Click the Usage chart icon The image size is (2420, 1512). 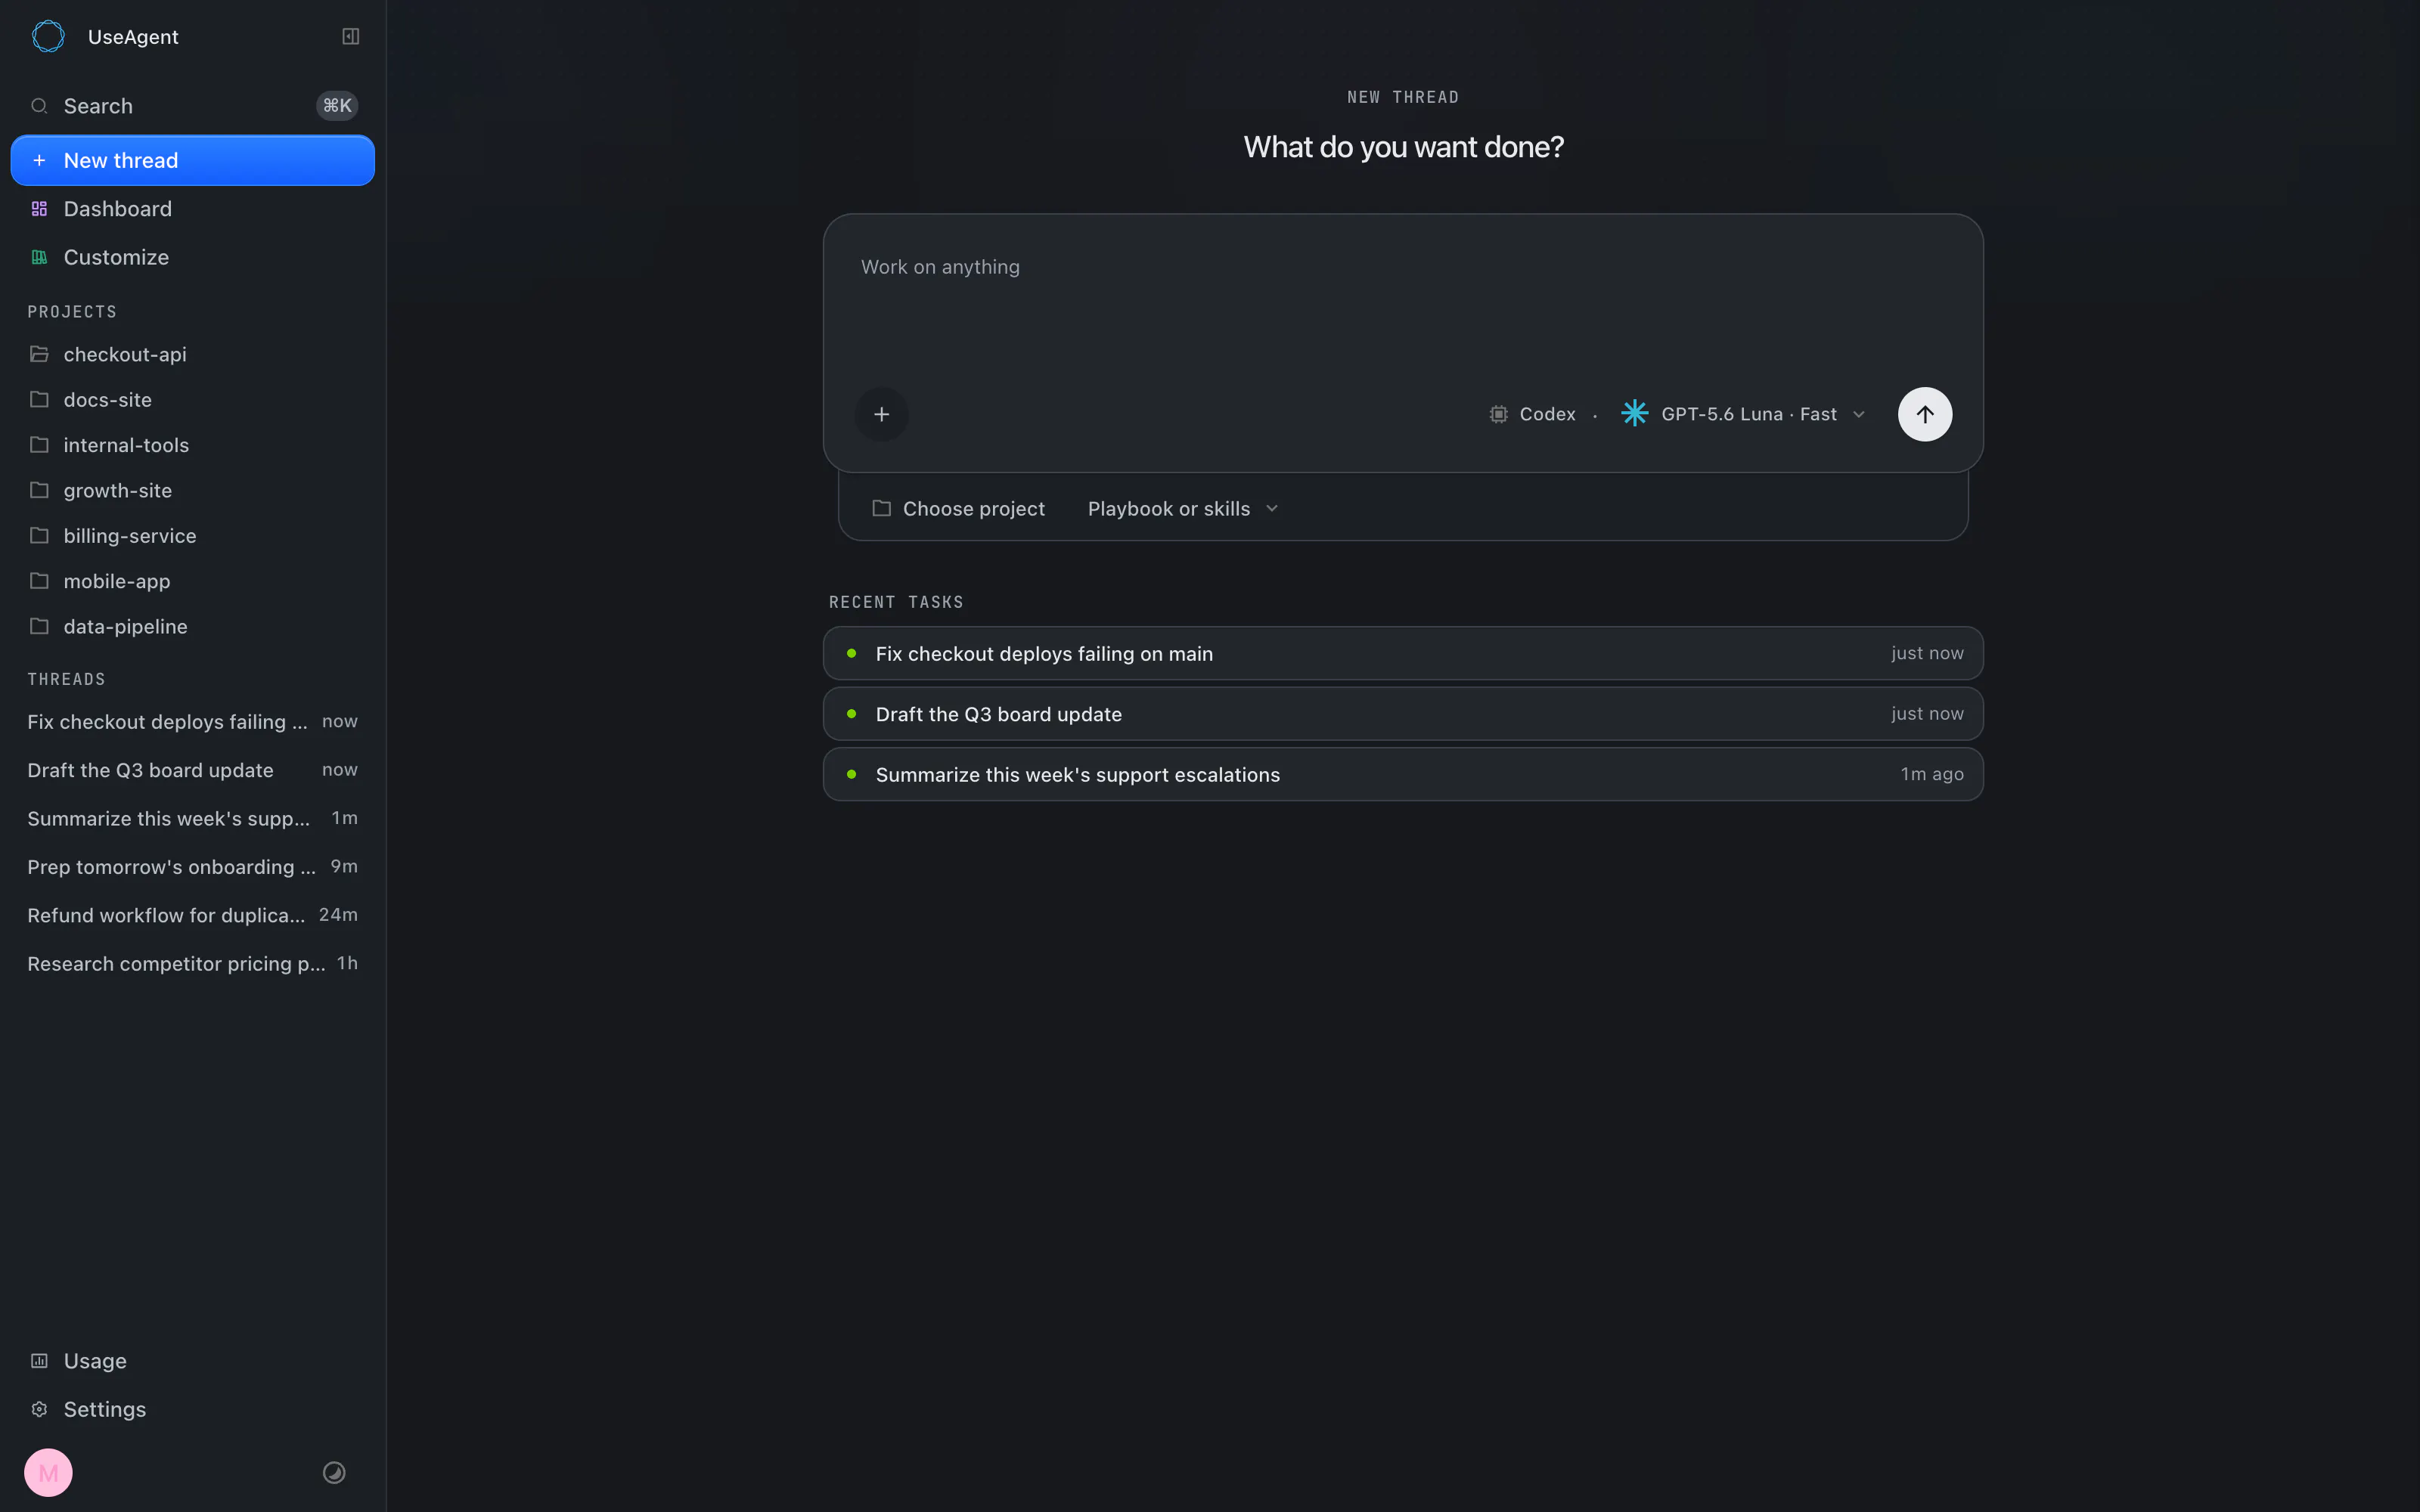(39, 1360)
